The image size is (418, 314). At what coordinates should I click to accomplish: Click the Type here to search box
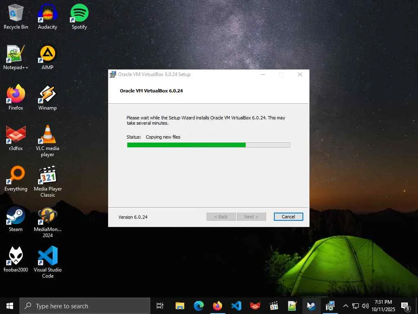click(x=85, y=306)
